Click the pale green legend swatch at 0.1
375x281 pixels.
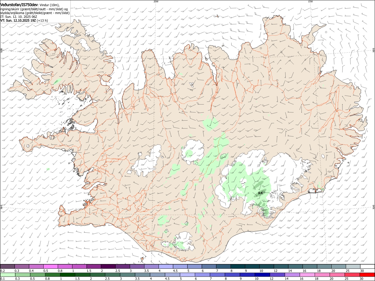tap(8, 275)
